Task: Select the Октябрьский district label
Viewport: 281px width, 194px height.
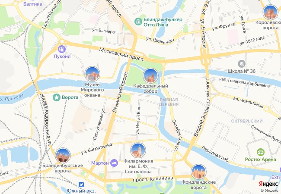Action: pos(247,121)
